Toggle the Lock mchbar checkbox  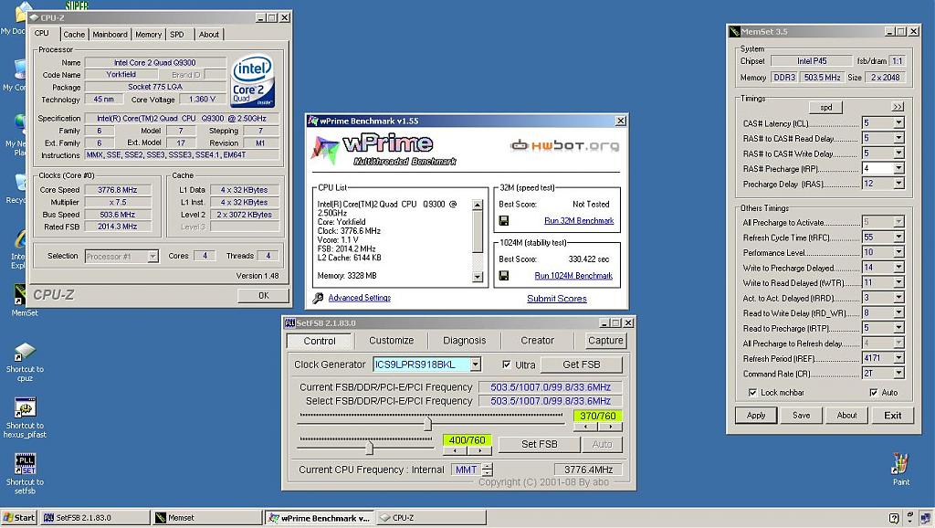(752, 393)
